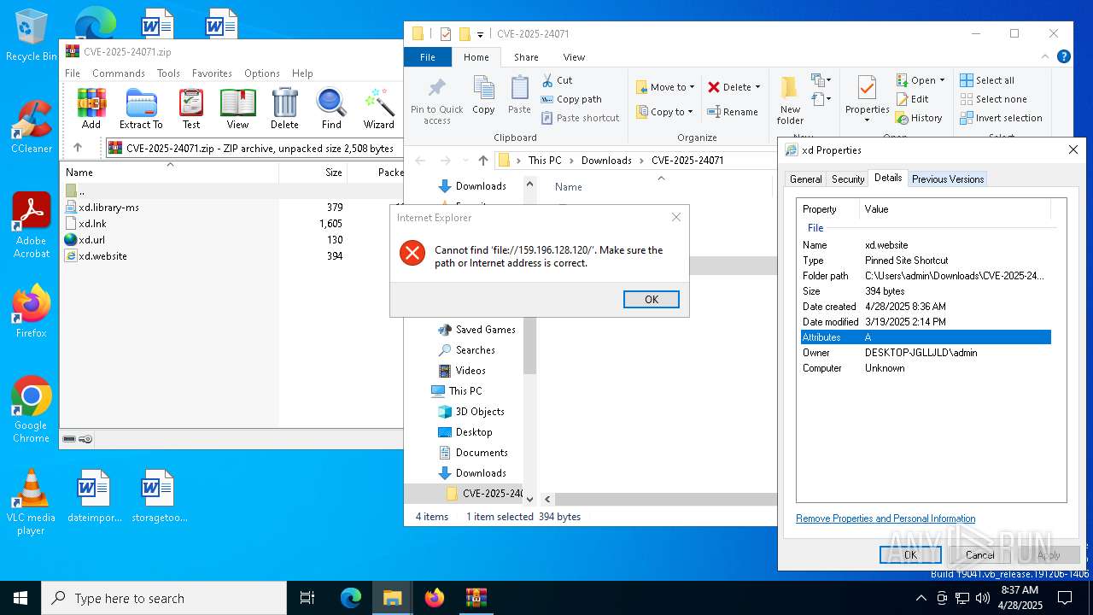This screenshot has width=1093, height=615.
Task: Go up one folder in WinRAR
Action: 78,148
